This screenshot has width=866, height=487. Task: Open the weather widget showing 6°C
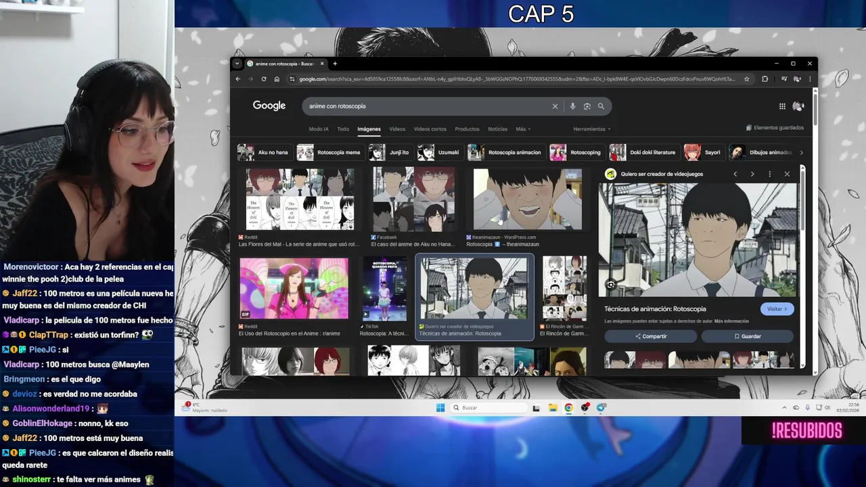coord(205,407)
